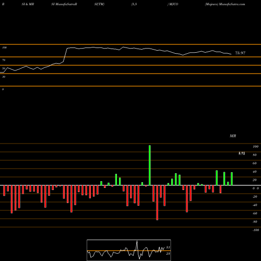The height and width of the screenshot is (261, 261).
Task: Click the MR axis label -60
Action: tap(255, 213)
